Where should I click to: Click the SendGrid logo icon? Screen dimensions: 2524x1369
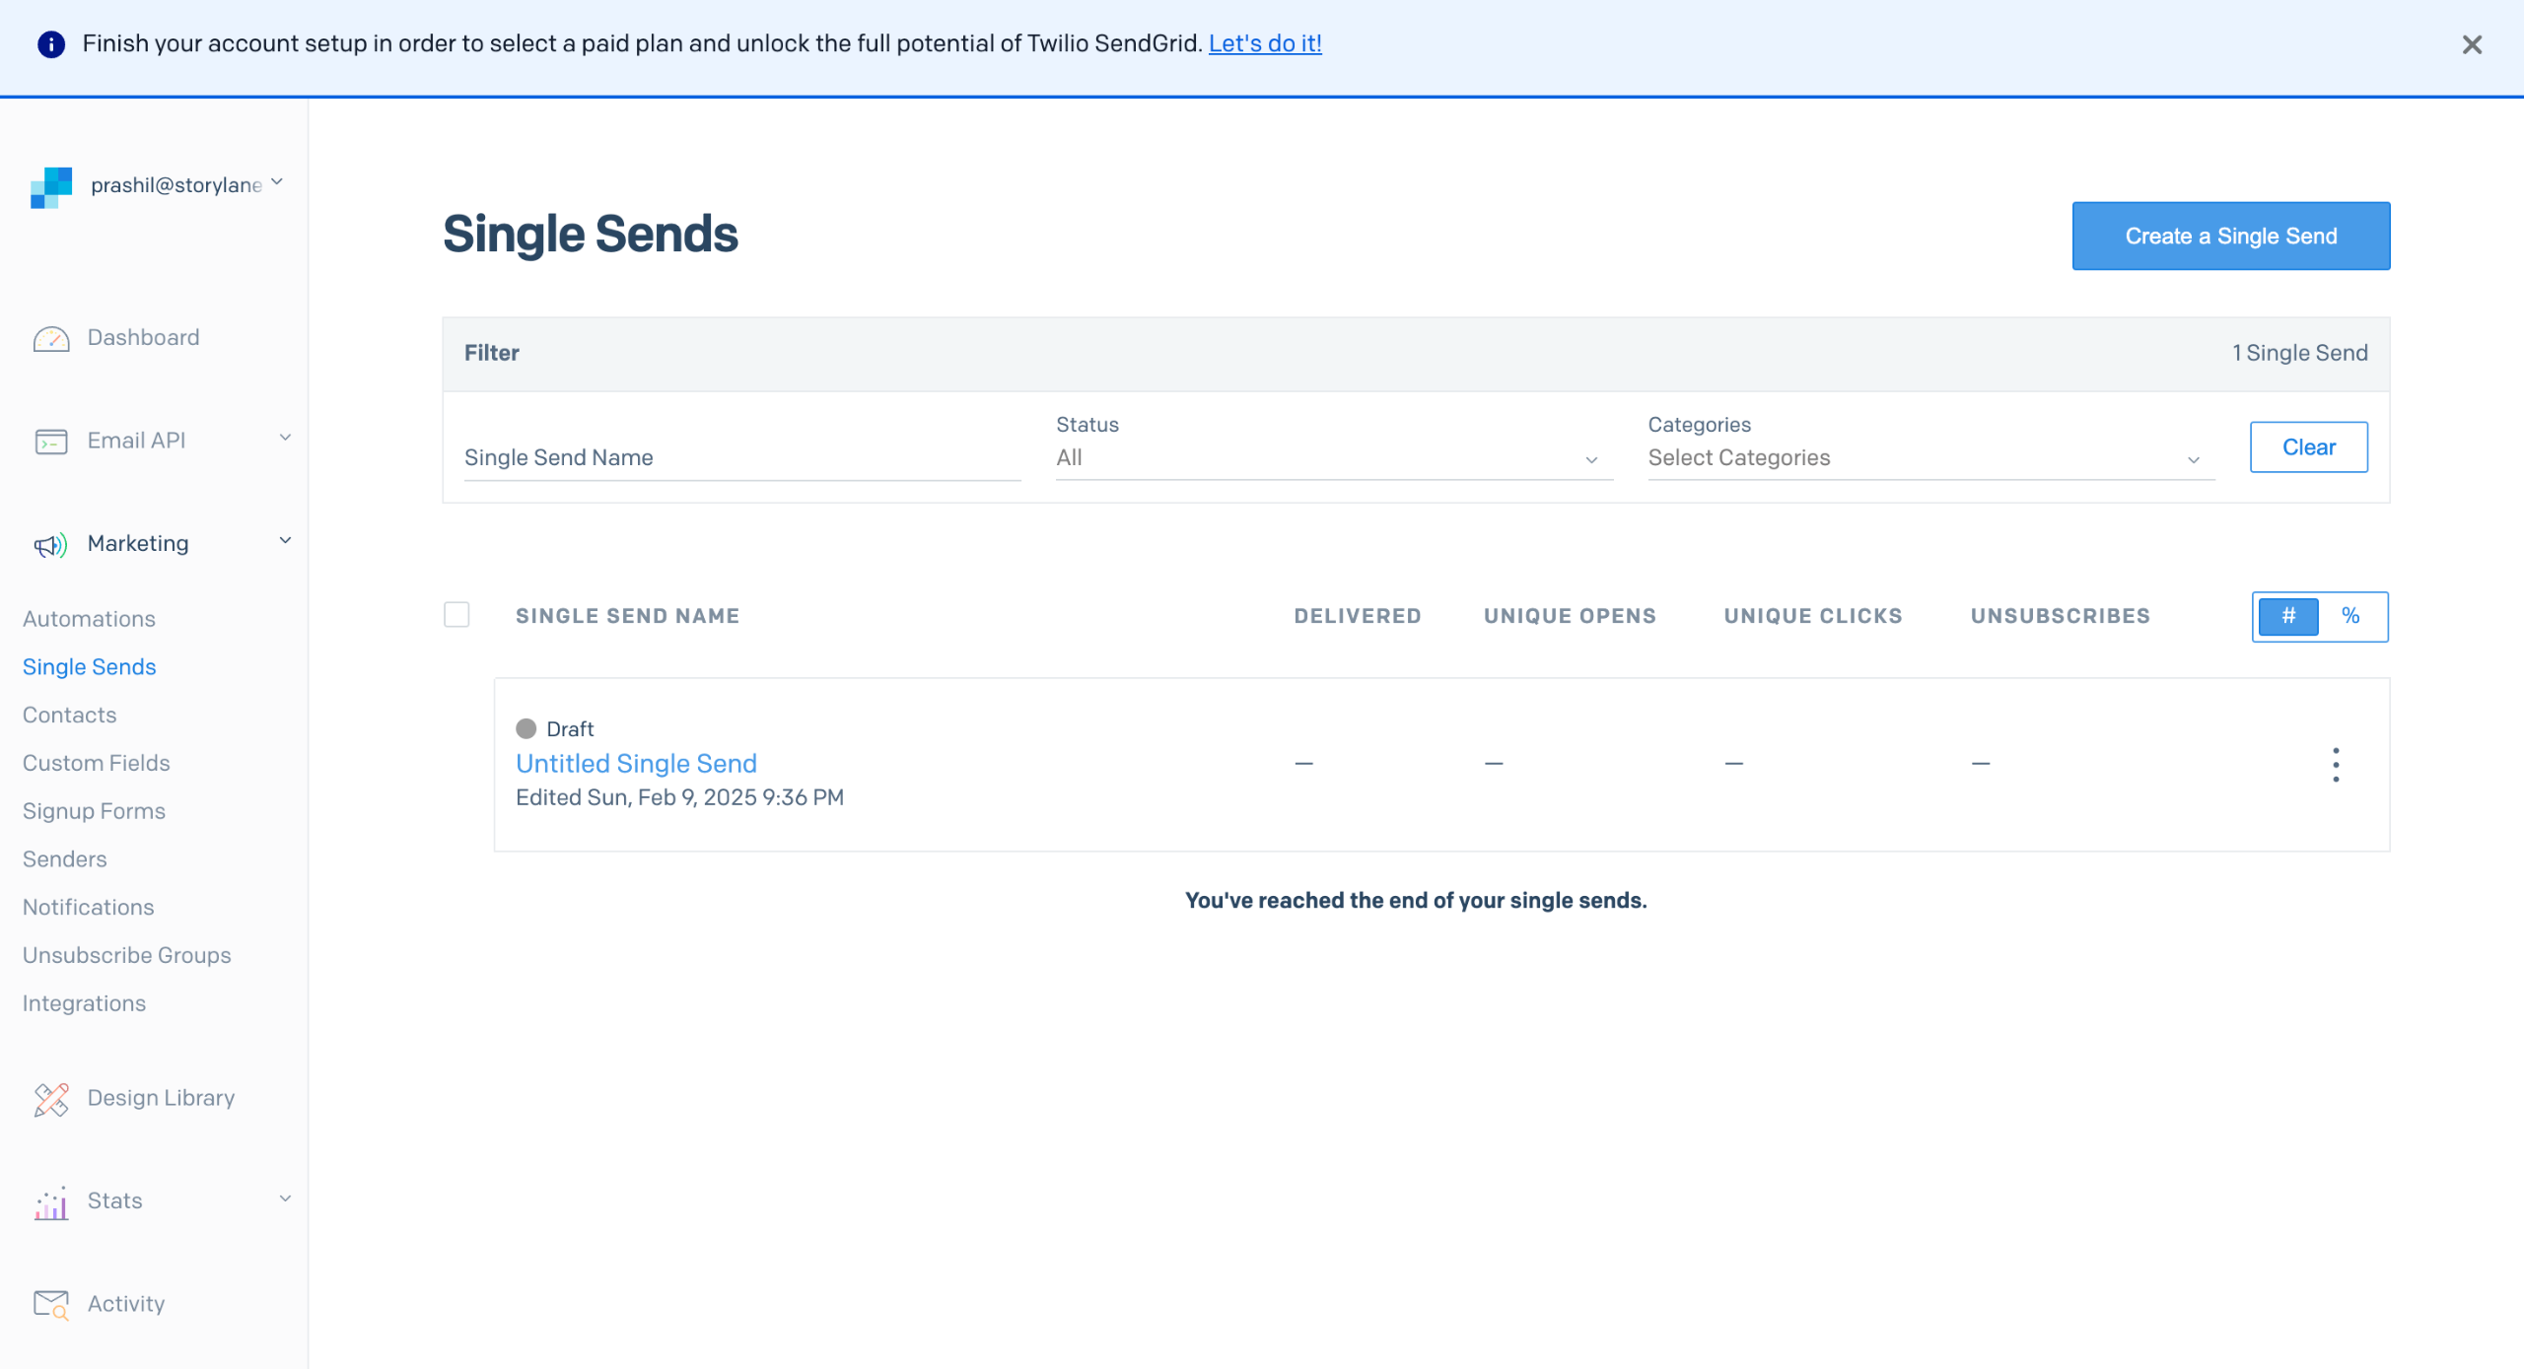pos(51,187)
